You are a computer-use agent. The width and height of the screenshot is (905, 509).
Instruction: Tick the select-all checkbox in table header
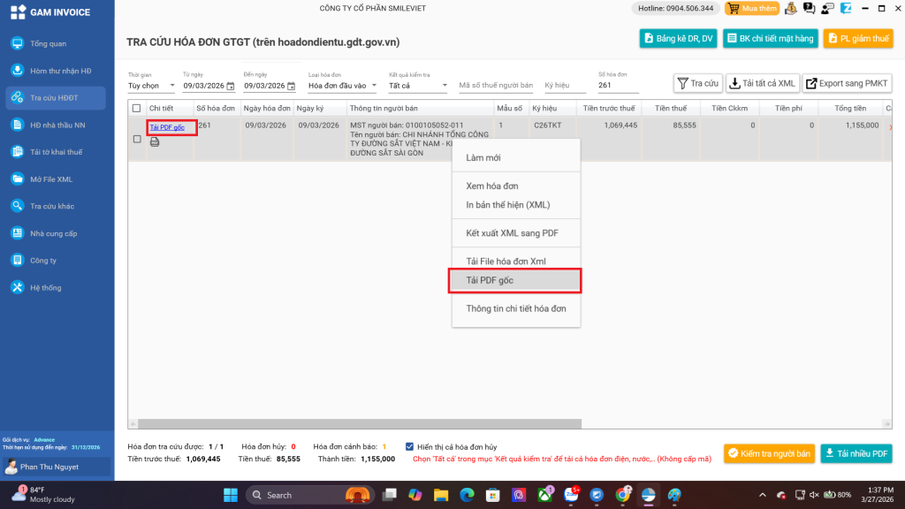click(x=136, y=109)
